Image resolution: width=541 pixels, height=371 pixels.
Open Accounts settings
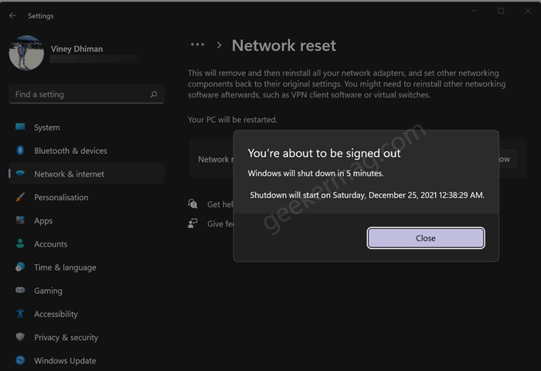(51, 244)
